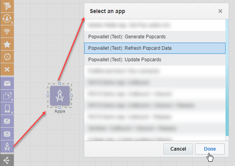Select the filter segment icon in sidebar
This screenshot has height=166, width=235.
[x=7, y=6]
